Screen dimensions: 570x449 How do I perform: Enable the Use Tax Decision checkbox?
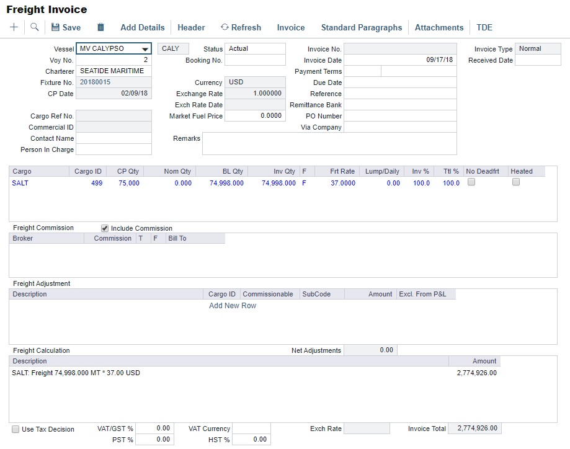[16, 429]
